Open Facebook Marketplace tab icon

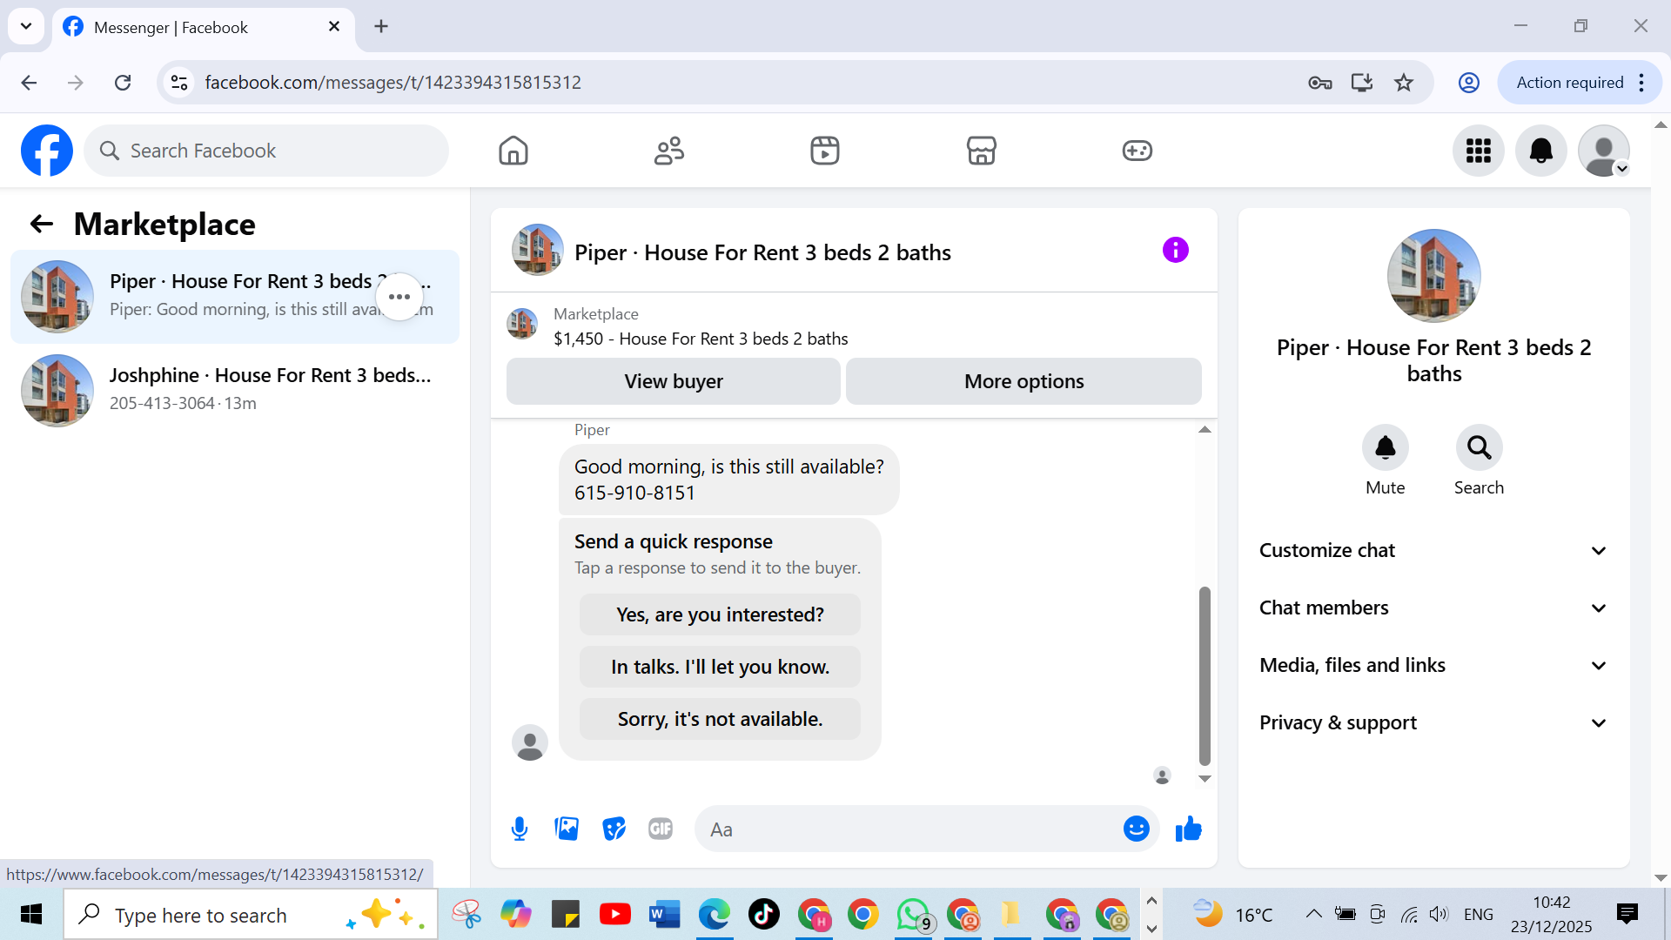[x=981, y=151]
